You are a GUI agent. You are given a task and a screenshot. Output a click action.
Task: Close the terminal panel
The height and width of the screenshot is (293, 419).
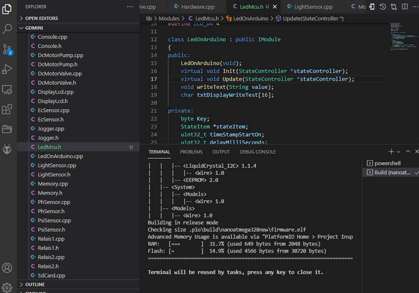[417, 151]
